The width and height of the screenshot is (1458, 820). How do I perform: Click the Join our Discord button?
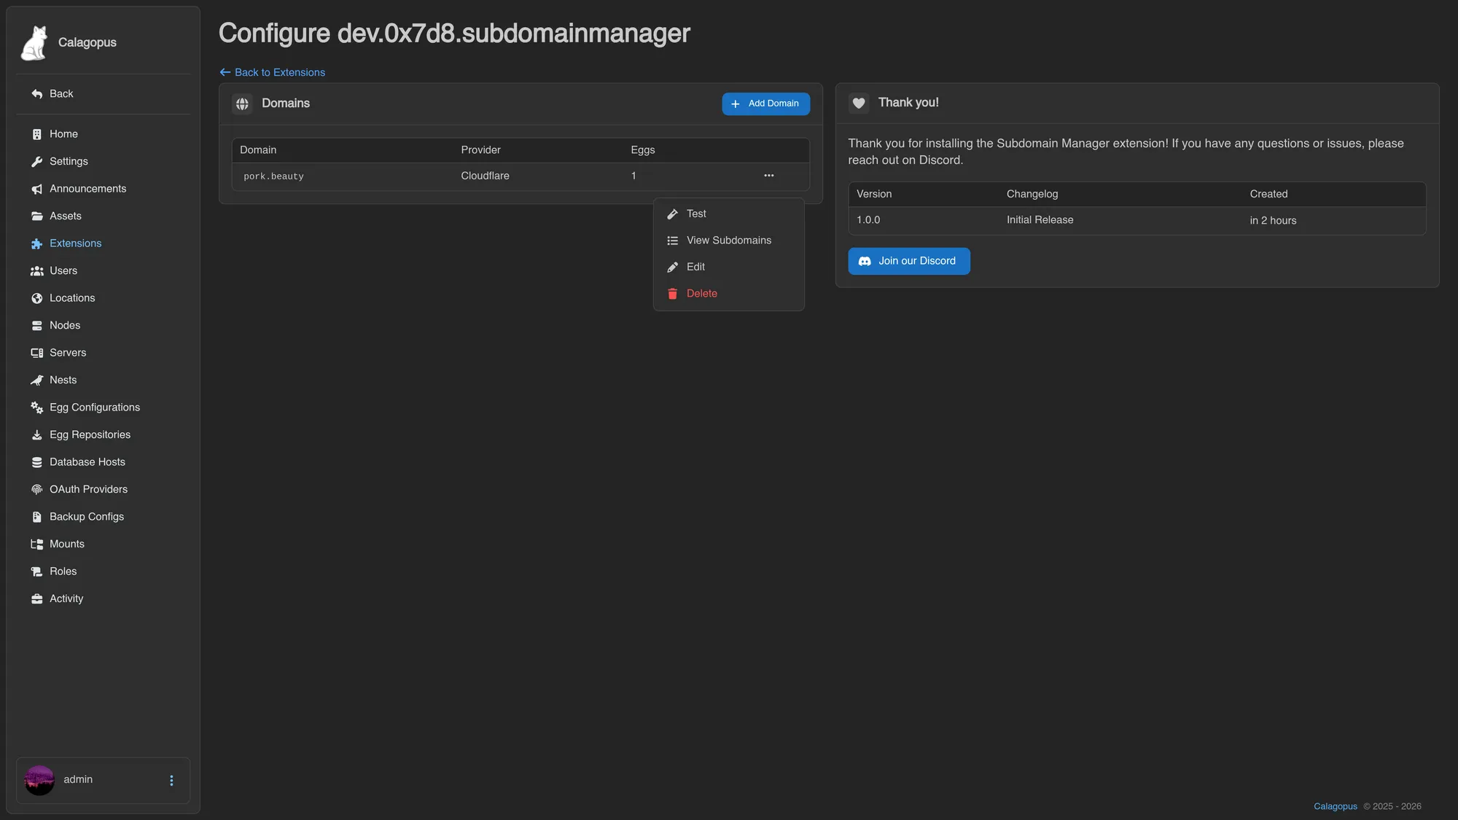(908, 261)
